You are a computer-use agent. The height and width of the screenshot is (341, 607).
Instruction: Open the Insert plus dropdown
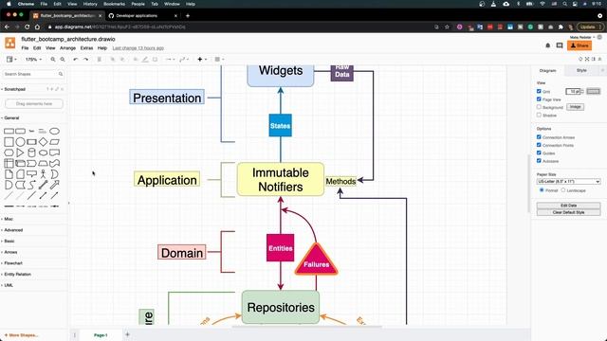tap(202, 59)
